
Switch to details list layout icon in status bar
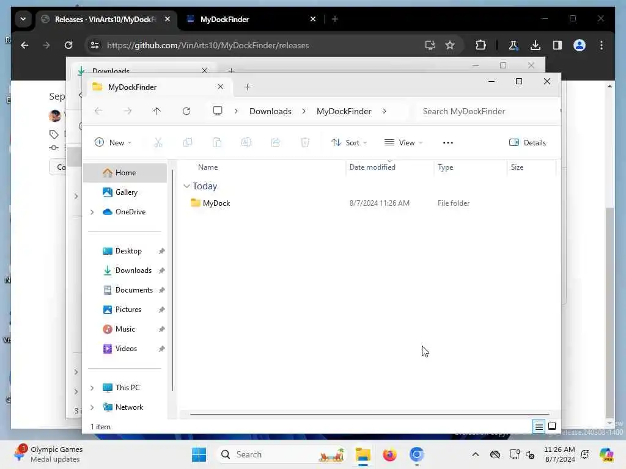[539, 427]
